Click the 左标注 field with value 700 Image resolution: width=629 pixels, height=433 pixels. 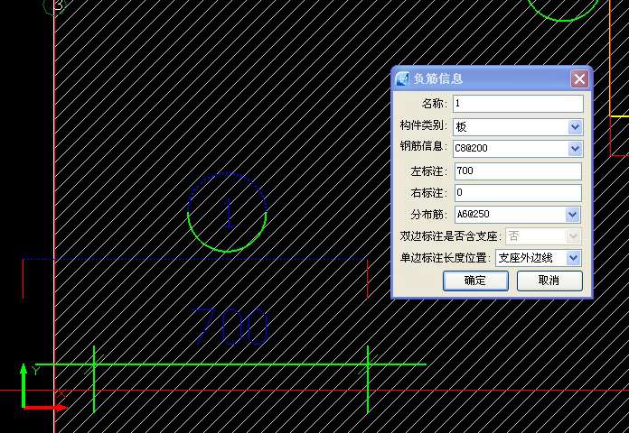click(518, 171)
